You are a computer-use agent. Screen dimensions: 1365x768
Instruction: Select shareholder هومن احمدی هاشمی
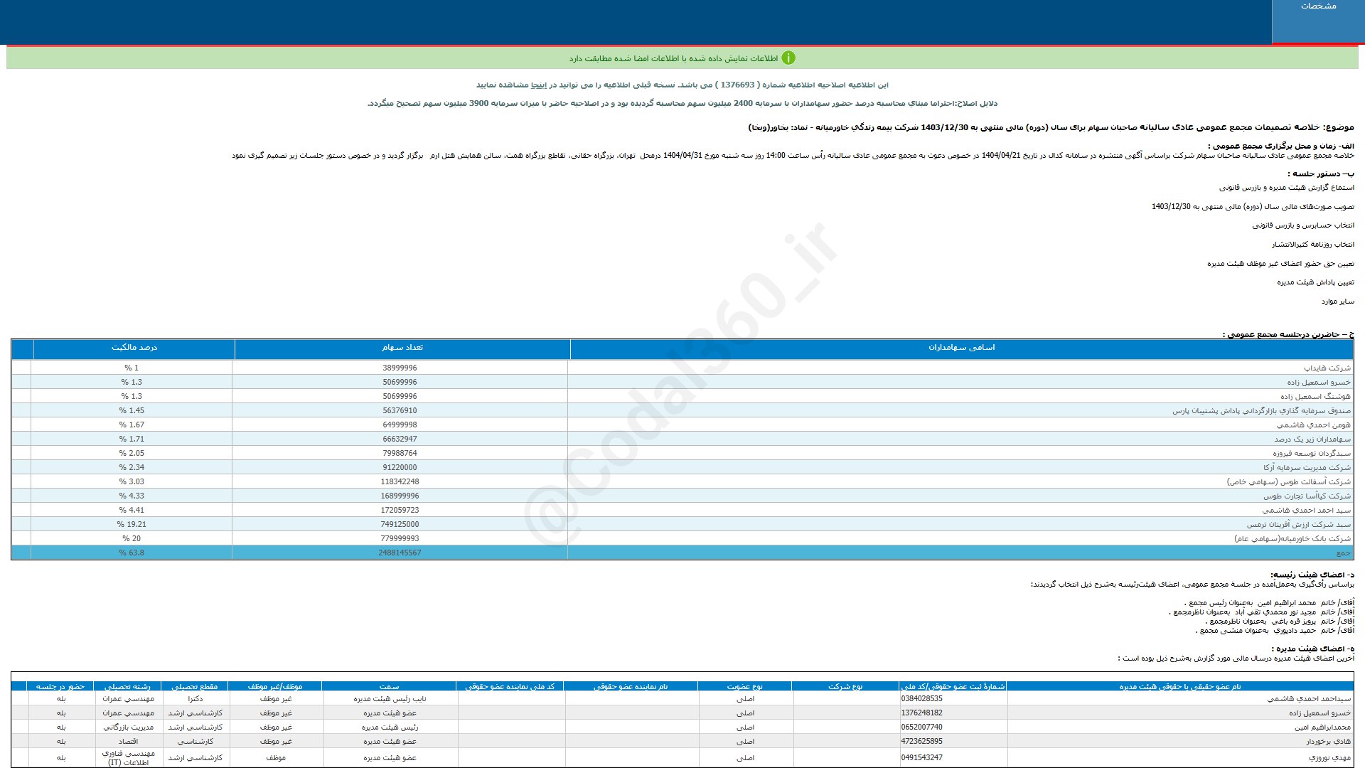coord(682,425)
